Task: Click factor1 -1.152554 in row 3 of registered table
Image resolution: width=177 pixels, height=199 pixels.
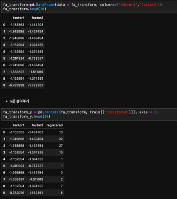Action: pos(17,152)
